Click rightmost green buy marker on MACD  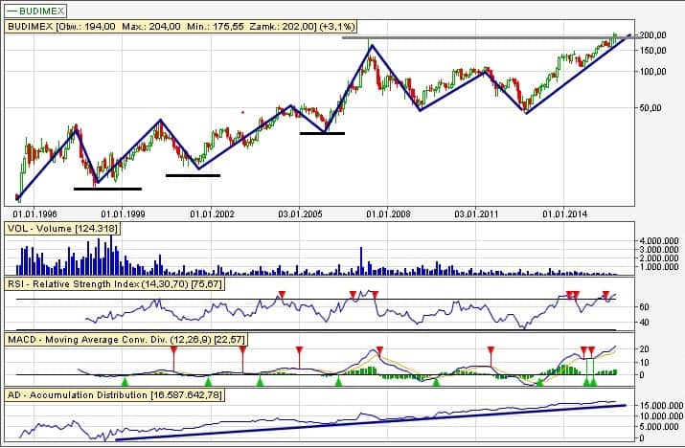coord(594,382)
